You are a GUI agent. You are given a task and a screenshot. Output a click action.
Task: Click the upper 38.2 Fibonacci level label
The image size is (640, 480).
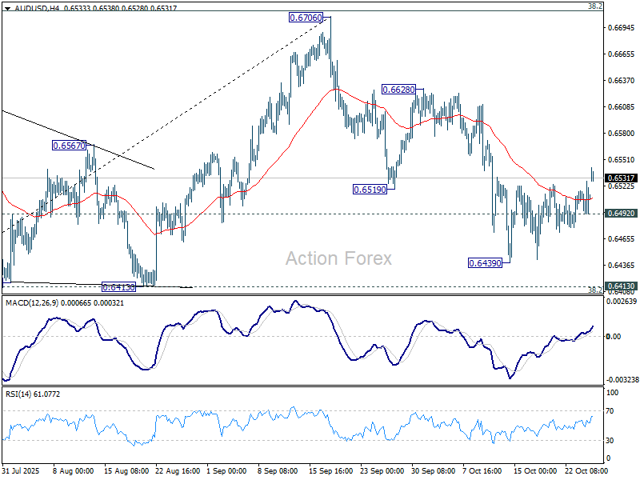pos(594,6)
